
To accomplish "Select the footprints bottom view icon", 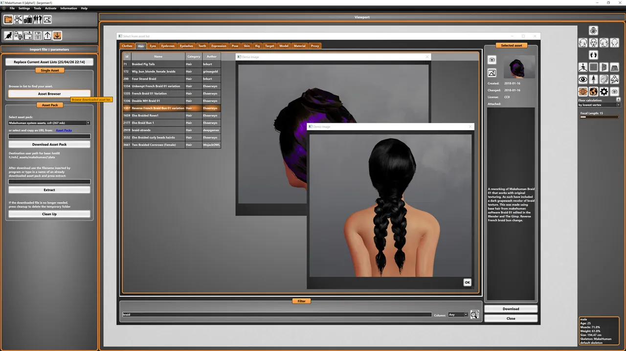I will (593, 55).
